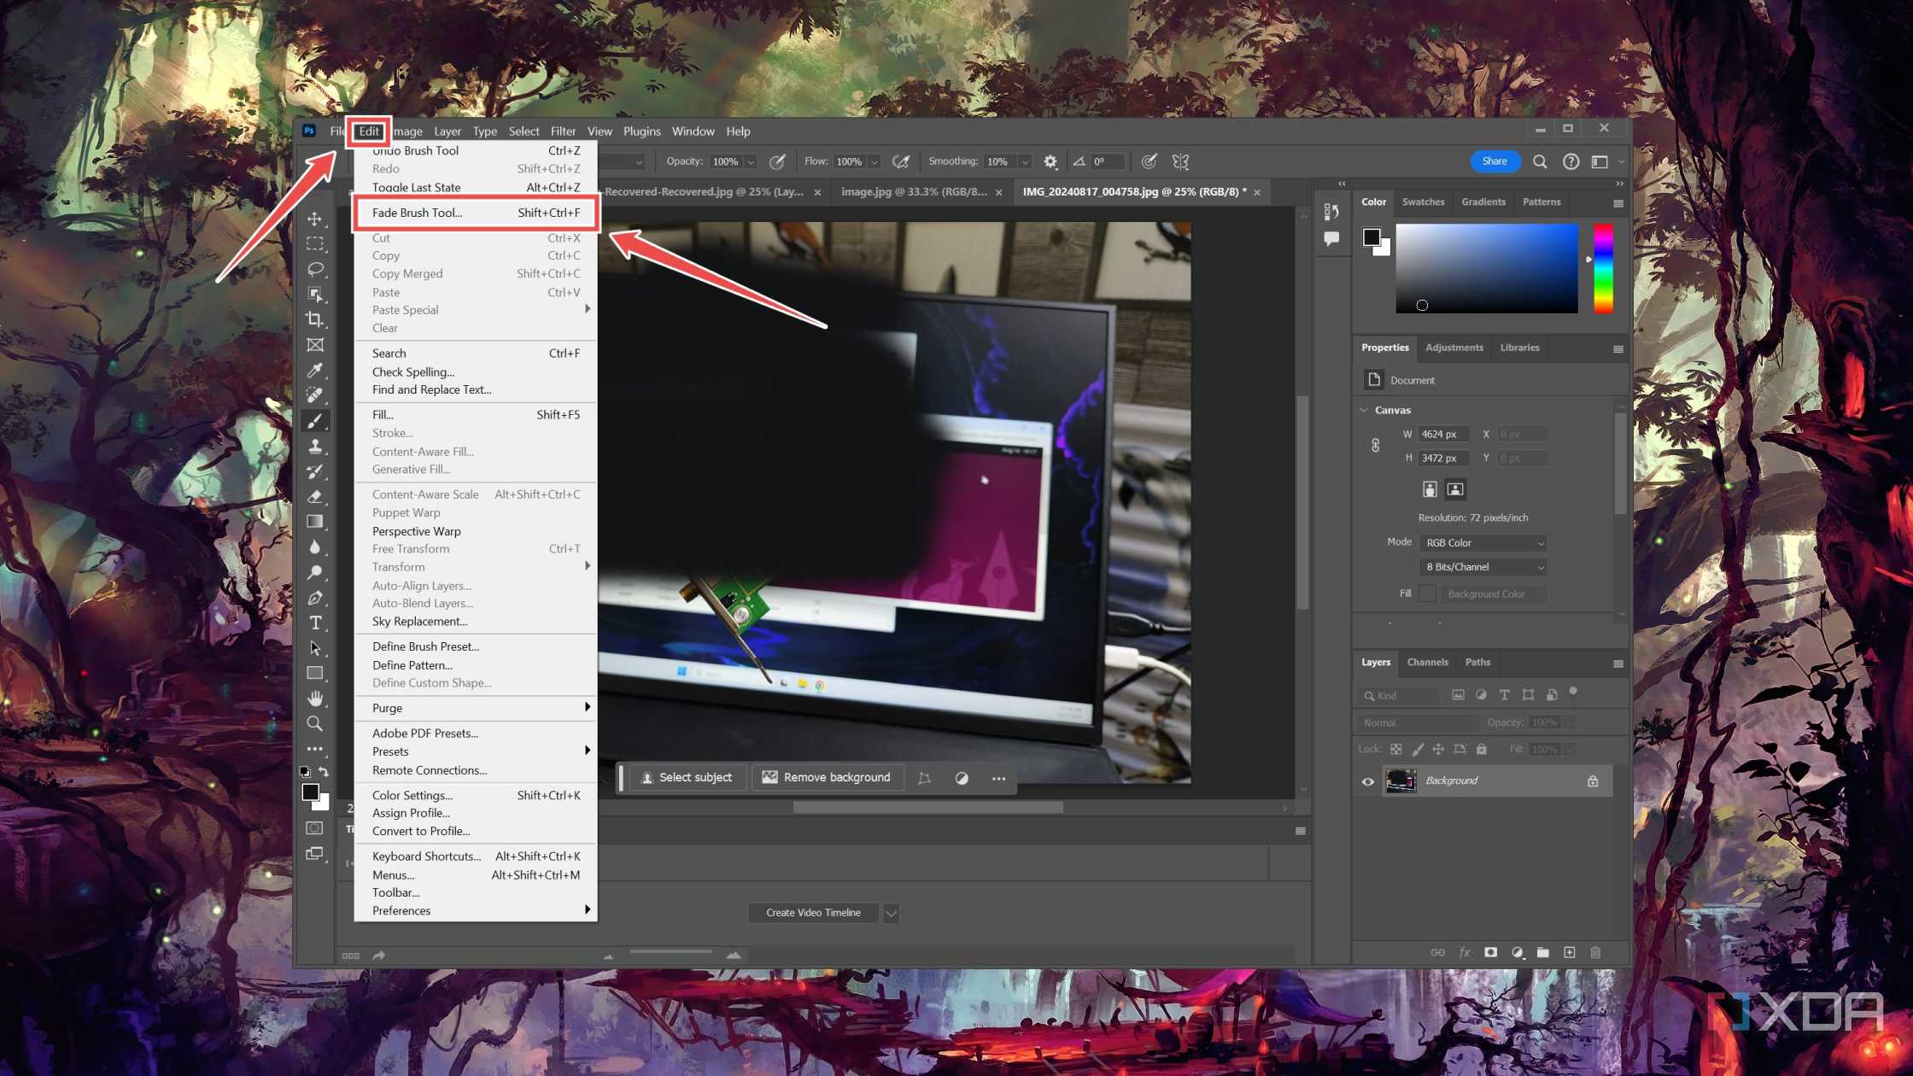Select the Move tool

click(315, 219)
